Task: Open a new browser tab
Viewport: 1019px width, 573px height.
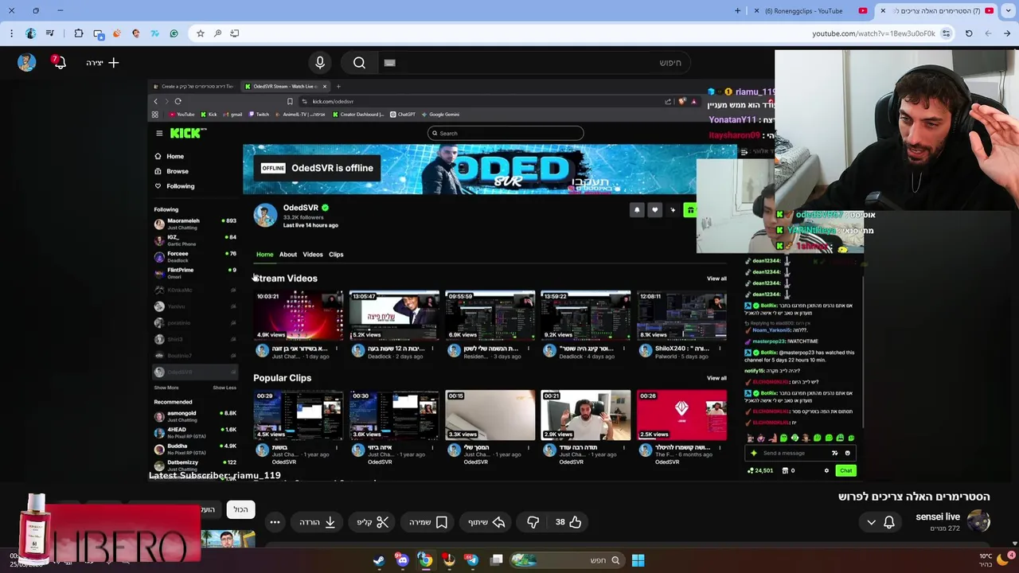Action: 737,10
